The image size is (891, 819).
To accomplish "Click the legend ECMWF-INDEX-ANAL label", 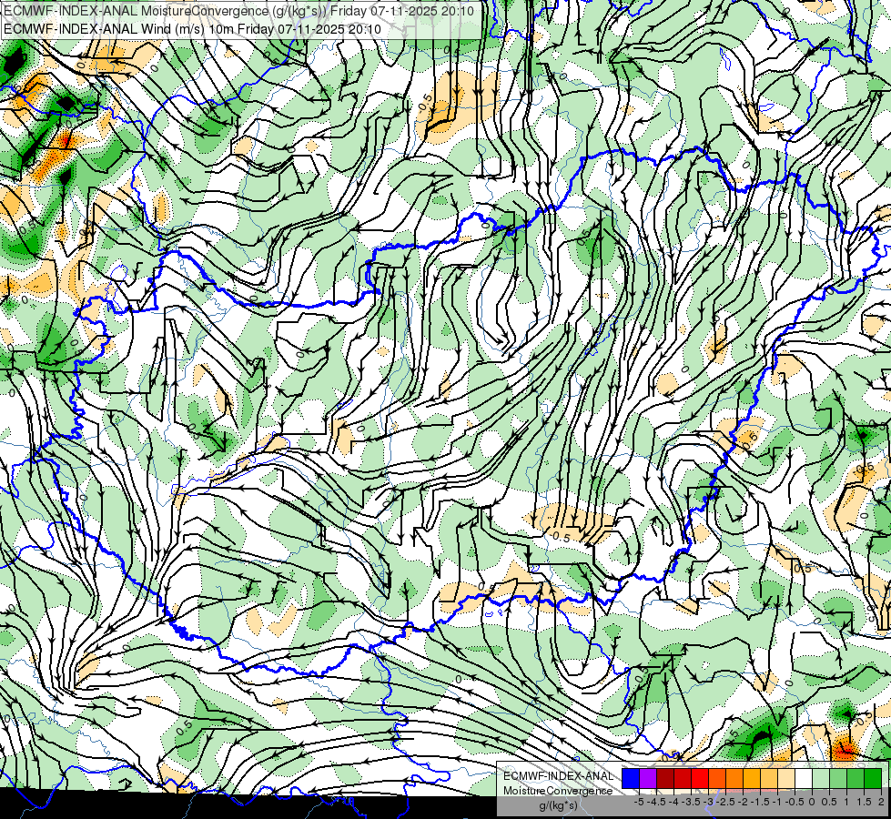I will click(559, 776).
